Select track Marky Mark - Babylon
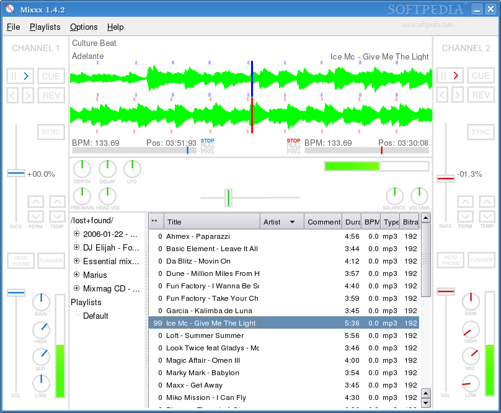The width and height of the screenshot is (501, 413). 284,373
